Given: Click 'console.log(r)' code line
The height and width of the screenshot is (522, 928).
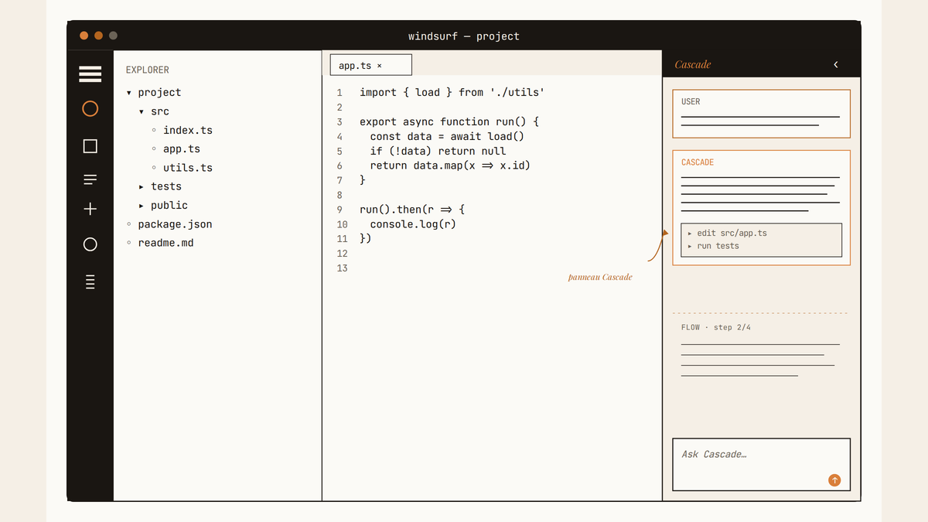Looking at the screenshot, I should [x=413, y=224].
